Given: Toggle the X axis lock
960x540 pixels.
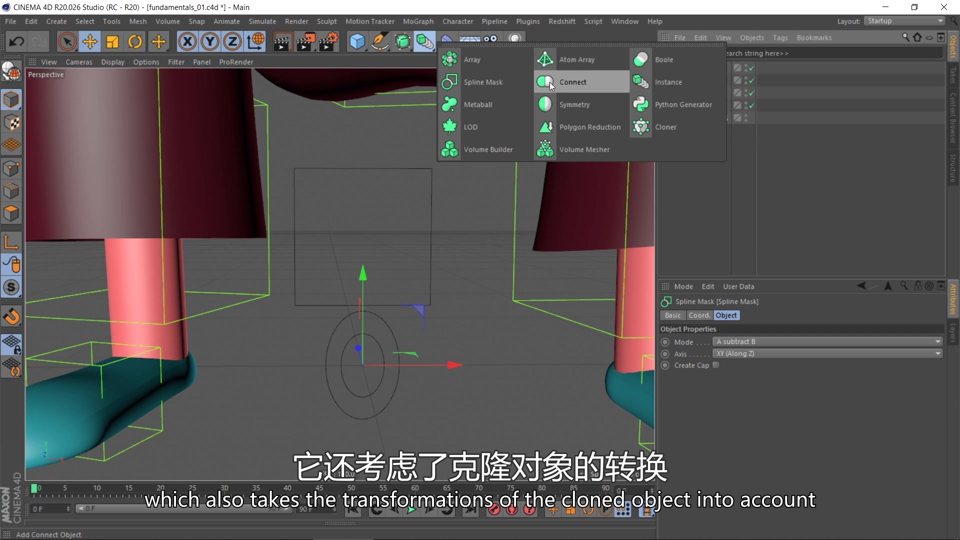Looking at the screenshot, I should 187,41.
